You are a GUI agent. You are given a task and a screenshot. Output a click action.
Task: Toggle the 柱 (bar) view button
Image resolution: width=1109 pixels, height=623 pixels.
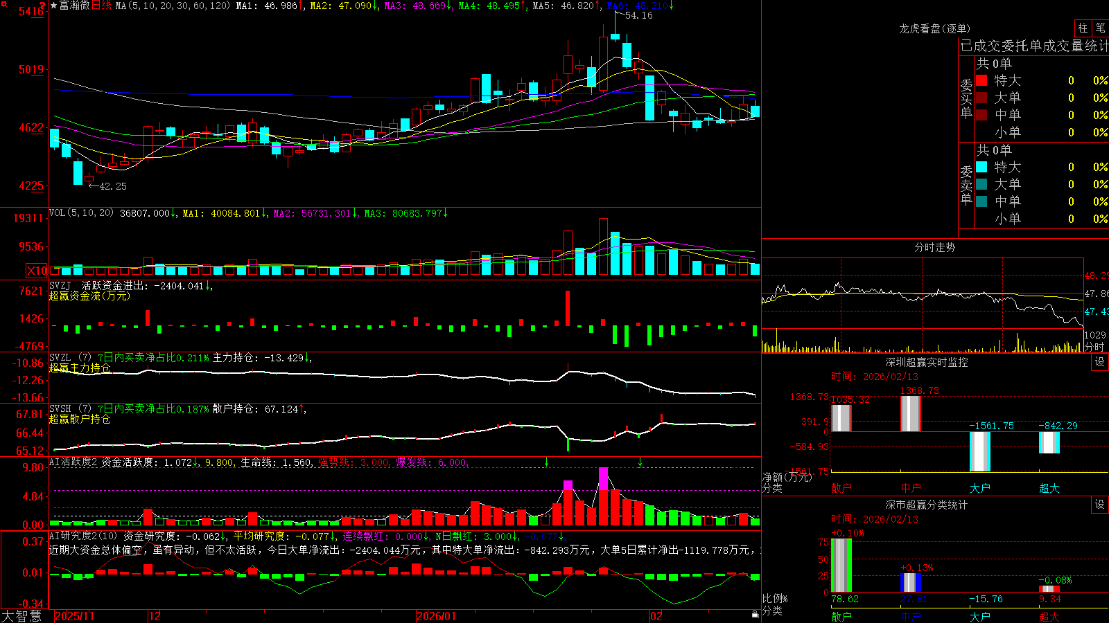point(1083,28)
